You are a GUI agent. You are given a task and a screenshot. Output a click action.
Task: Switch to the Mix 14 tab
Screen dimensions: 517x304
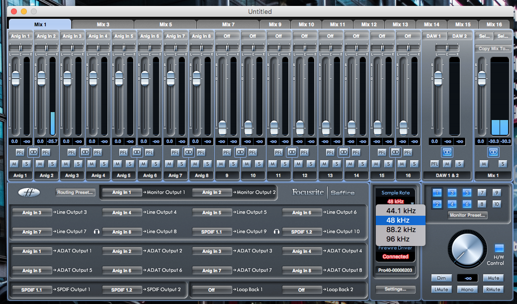(431, 23)
